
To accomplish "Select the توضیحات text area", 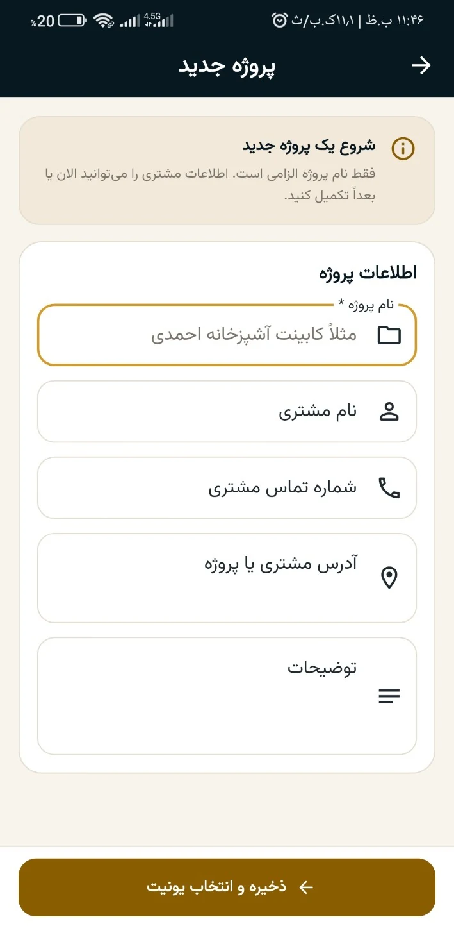I will pos(227,696).
